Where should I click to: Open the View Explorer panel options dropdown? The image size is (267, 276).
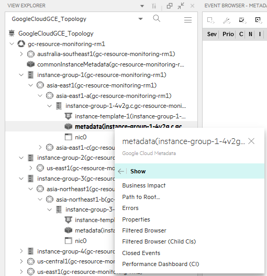[142, 6]
